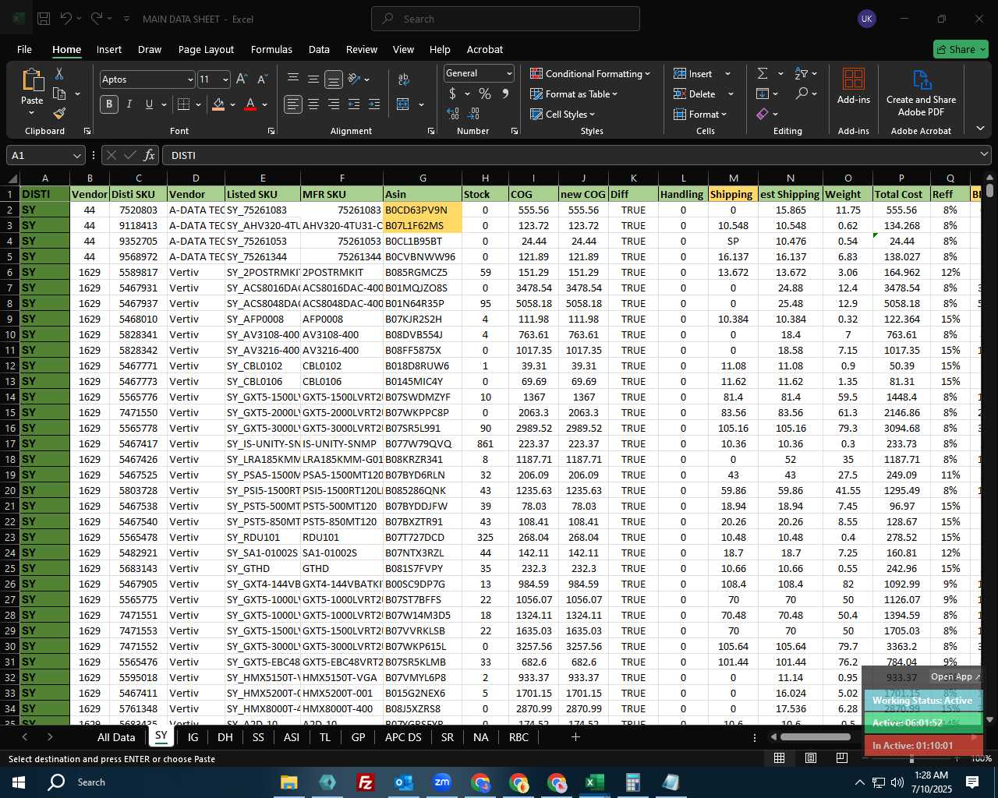Viewport: 998px width, 798px height.
Task: Click the Decrease Indent icon
Action: 353,104
